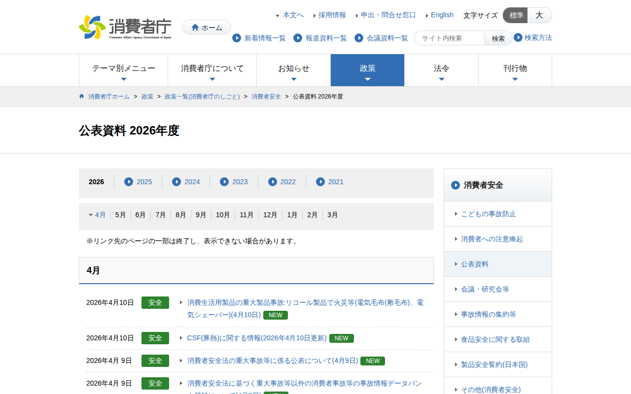631x394 pixels.
Task: Select 7月 month tab
Action: coord(161,215)
